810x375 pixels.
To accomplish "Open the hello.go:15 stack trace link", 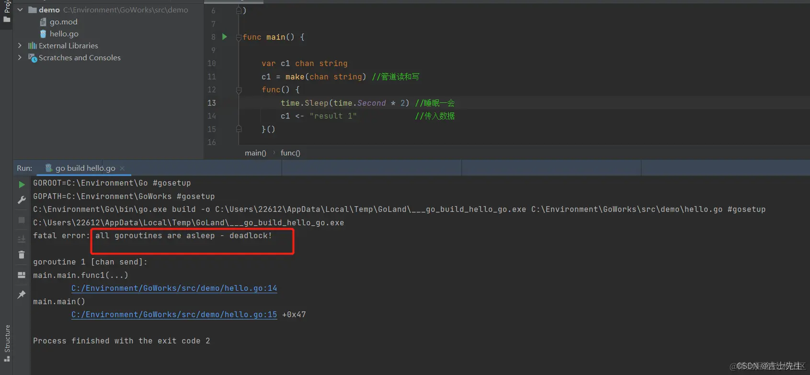I will point(174,315).
